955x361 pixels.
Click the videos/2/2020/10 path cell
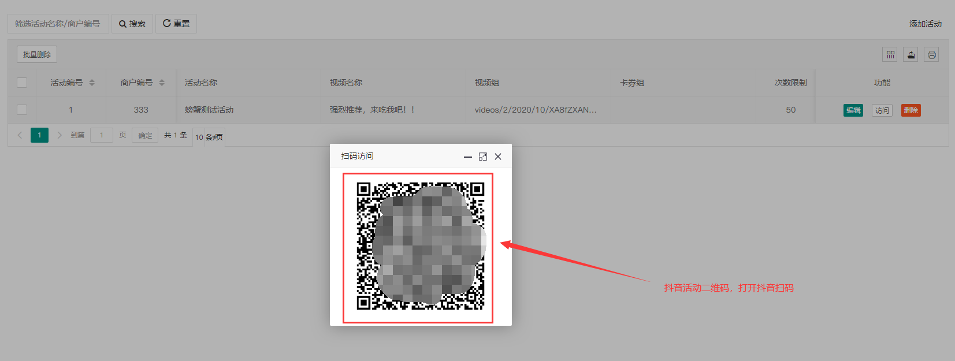[538, 110]
